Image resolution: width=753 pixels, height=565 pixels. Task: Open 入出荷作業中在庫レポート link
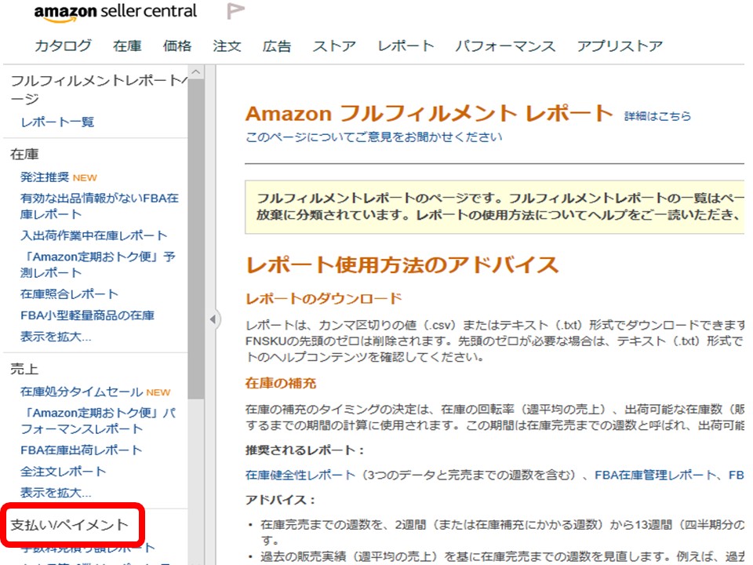tap(93, 235)
